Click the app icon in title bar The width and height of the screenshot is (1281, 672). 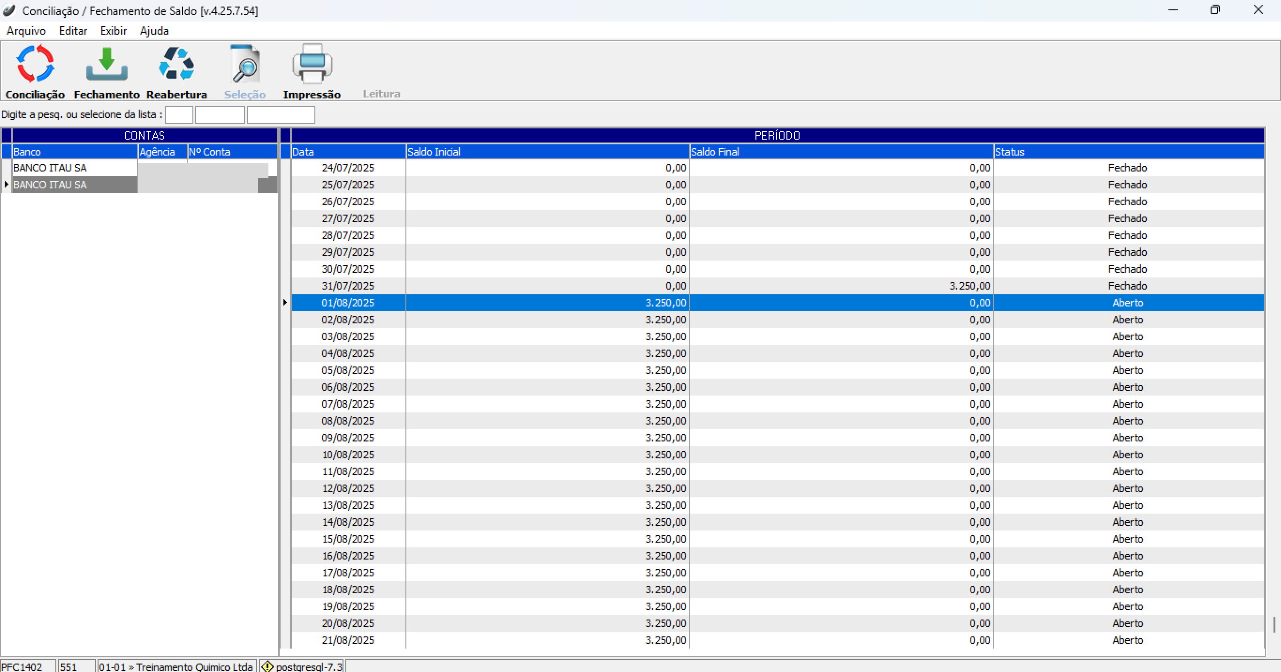point(9,10)
